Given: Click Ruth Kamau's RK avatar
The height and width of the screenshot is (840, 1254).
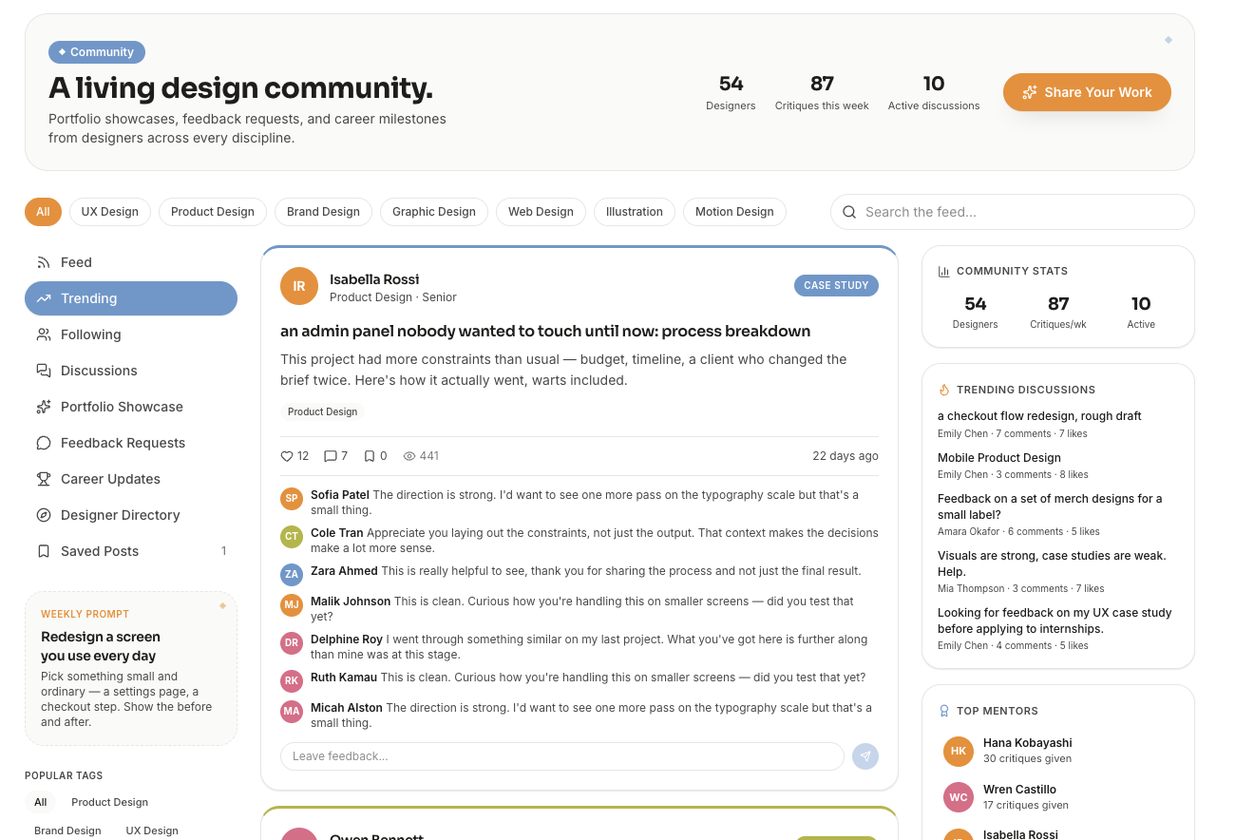Looking at the screenshot, I should (292, 680).
